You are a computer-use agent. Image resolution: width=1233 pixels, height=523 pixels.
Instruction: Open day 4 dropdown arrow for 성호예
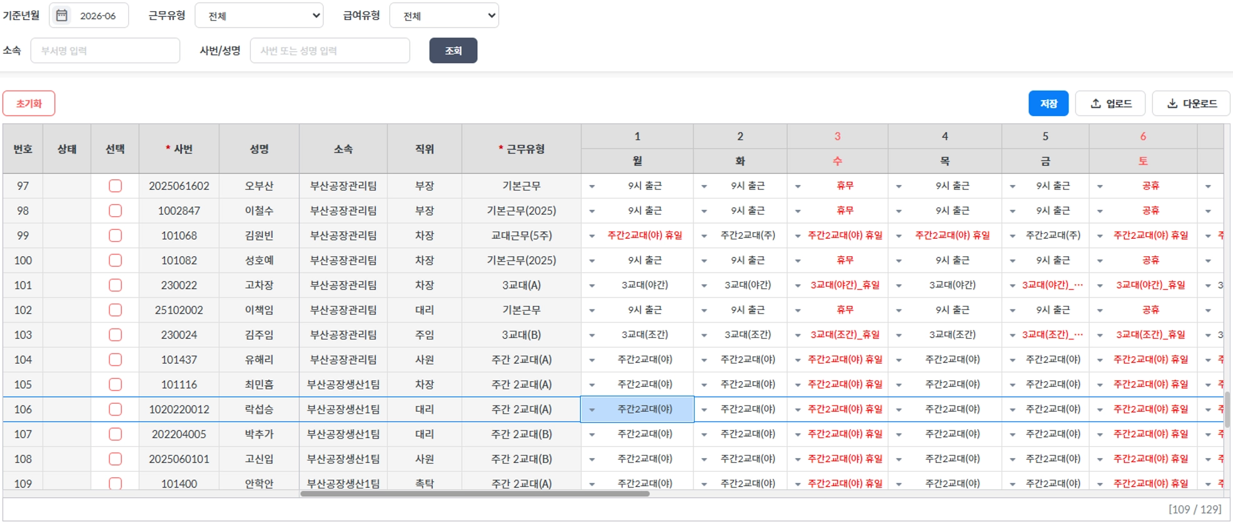(x=898, y=261)
